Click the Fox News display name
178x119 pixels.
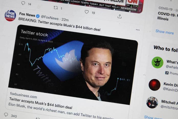(x=27, y=14)
